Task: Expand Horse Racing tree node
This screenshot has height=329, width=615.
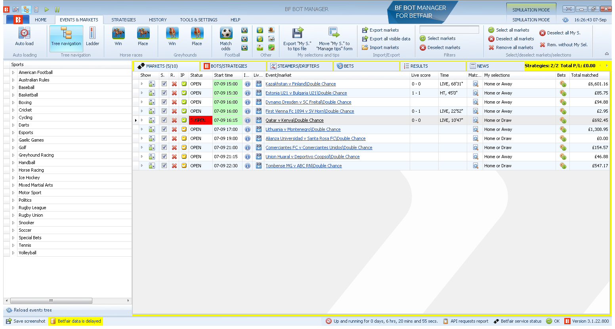Action: tap(13, 170)
